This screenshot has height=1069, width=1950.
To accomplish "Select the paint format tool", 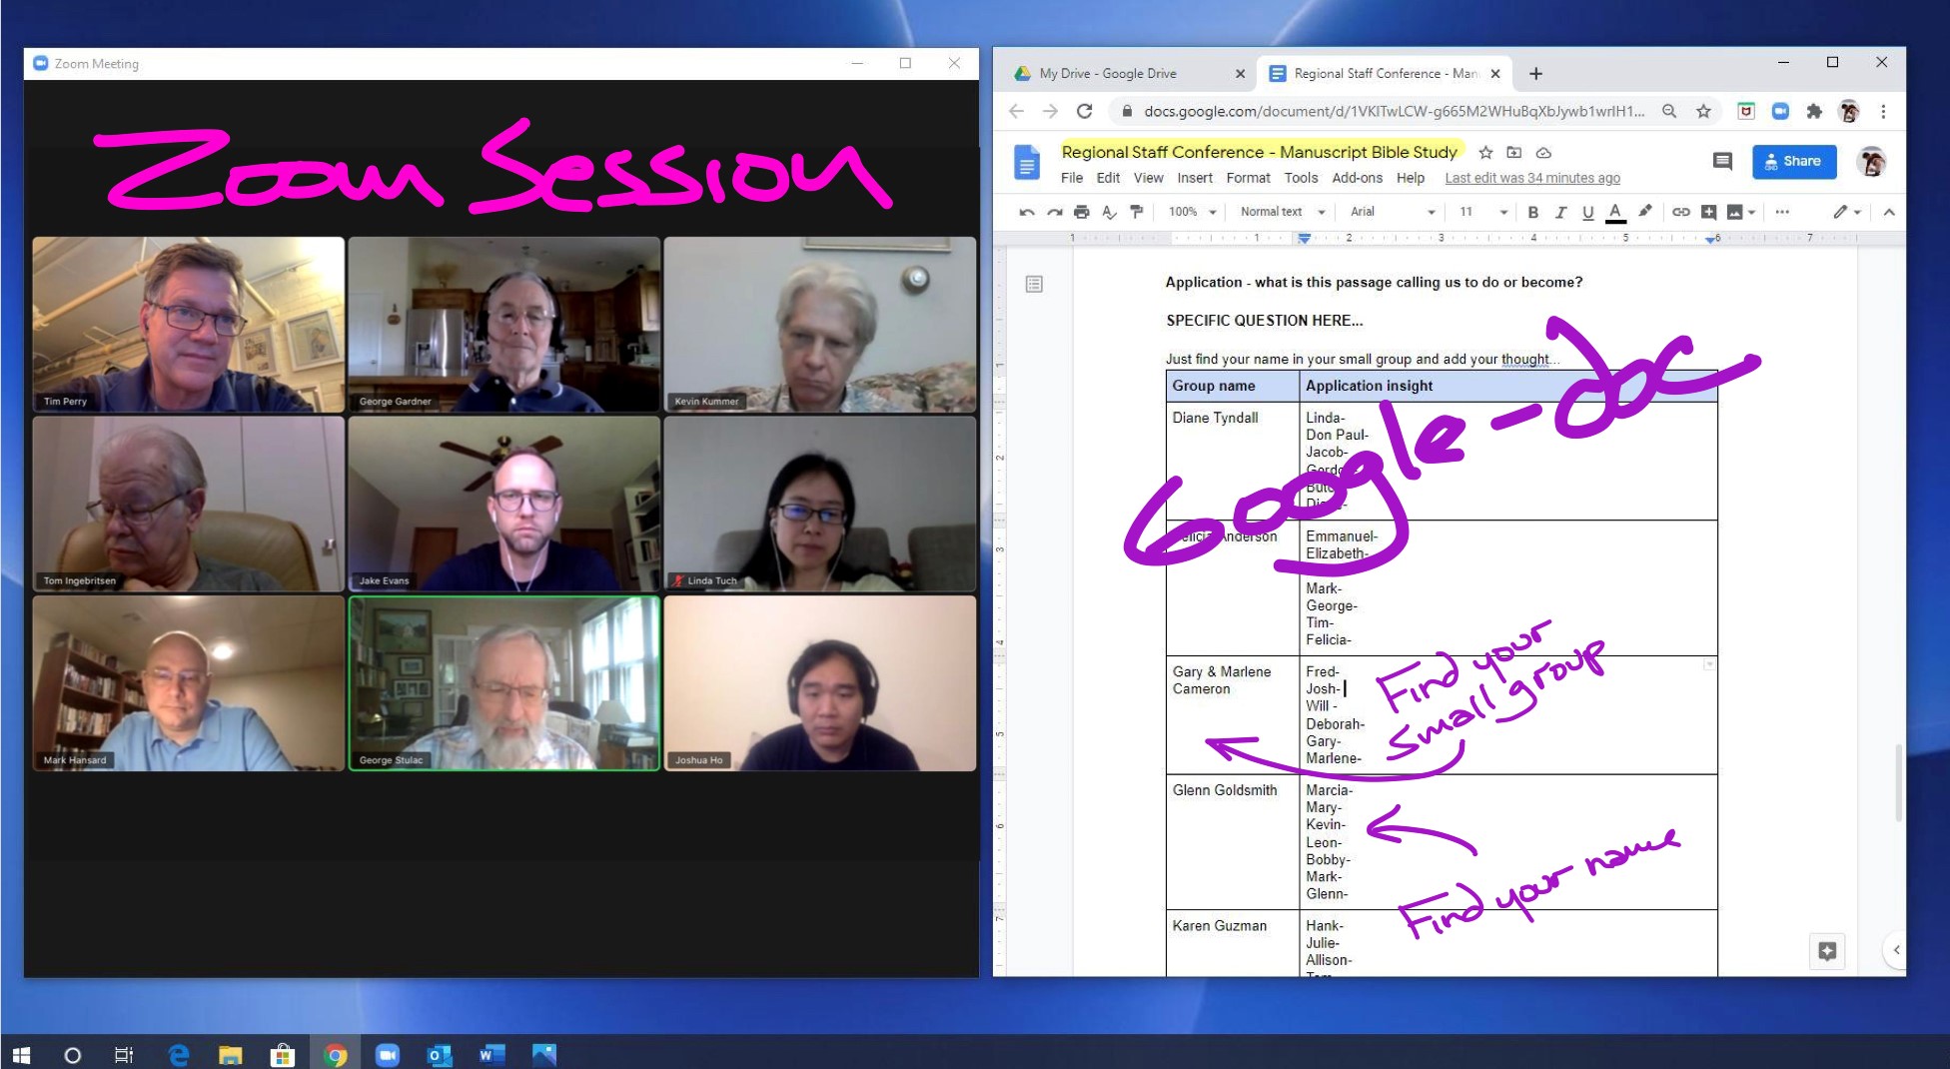I will pos(1136,212).
